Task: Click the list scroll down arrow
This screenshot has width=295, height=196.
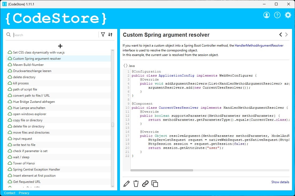Action: click(113, 186)
